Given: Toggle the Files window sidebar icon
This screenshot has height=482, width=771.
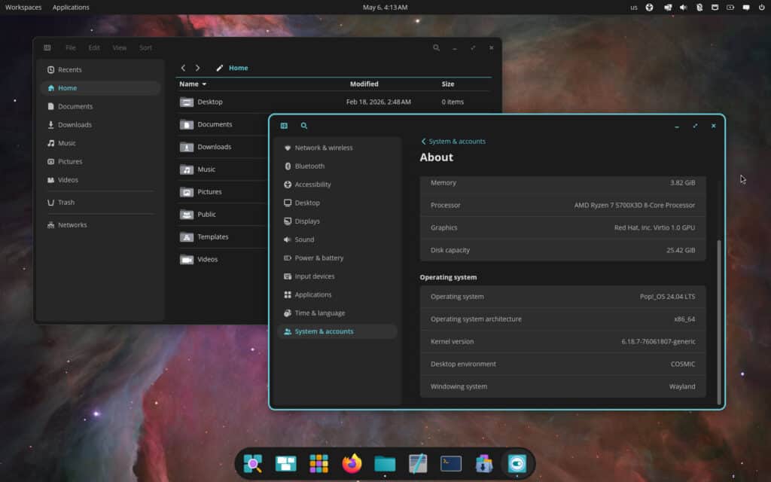Looking at the screenshot, I should [x=47, y=47].
